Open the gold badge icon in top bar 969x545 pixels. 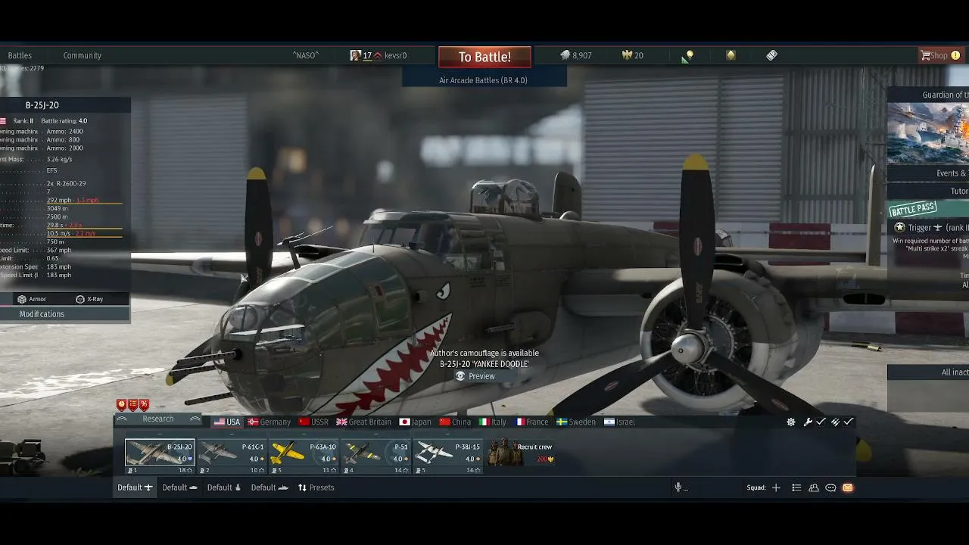click(731, 55)
